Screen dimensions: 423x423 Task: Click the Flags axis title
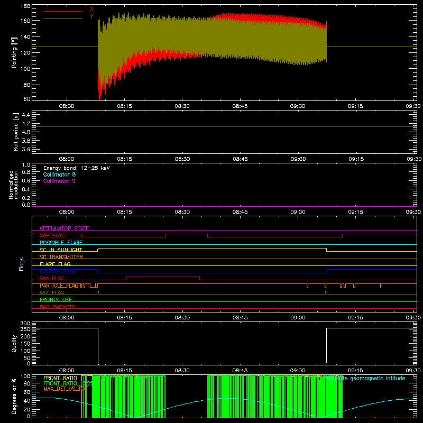(x=22, y=264)
